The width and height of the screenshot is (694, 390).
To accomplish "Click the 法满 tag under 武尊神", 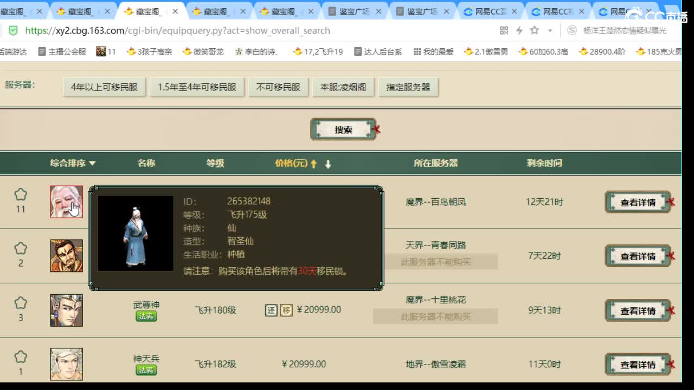I will click(146, 316).
